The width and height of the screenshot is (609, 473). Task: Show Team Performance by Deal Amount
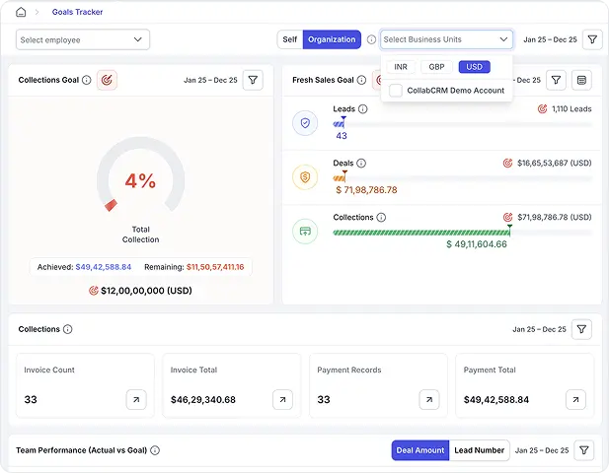pos(420,450)
